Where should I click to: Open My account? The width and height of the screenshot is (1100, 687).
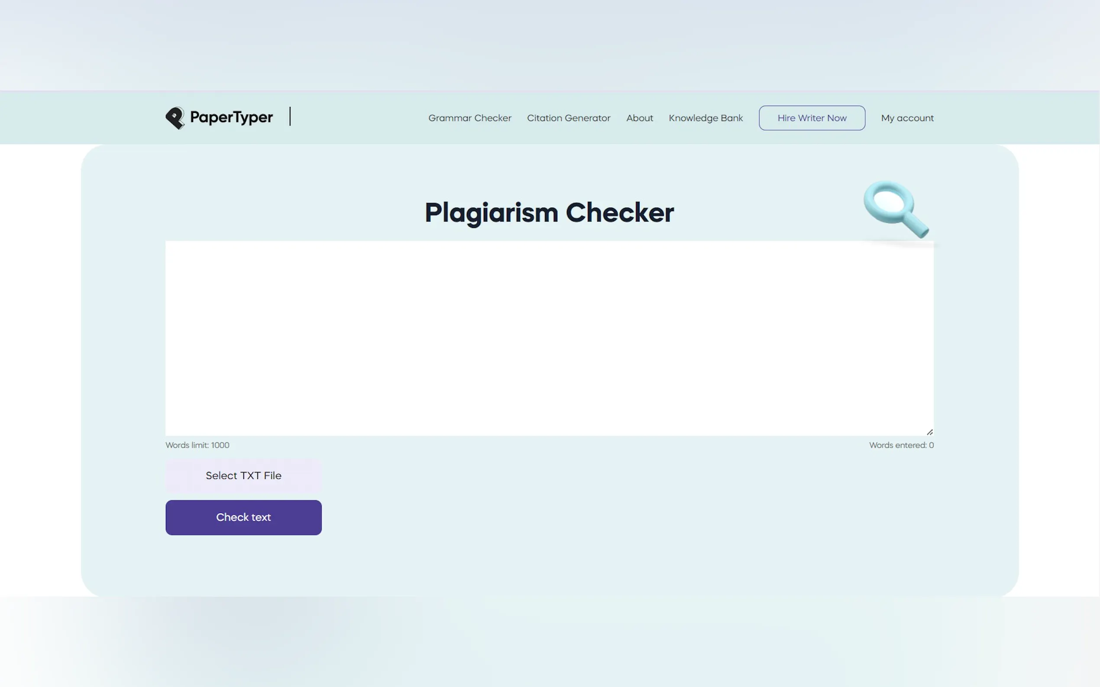tap(907, 118)
